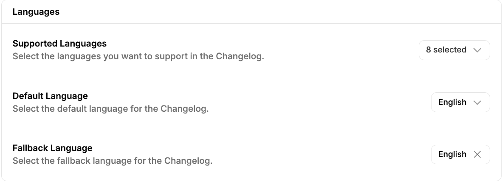The image size is (502, 182).
Task: Open the Default Language dropdown
Action: point(460,102)
